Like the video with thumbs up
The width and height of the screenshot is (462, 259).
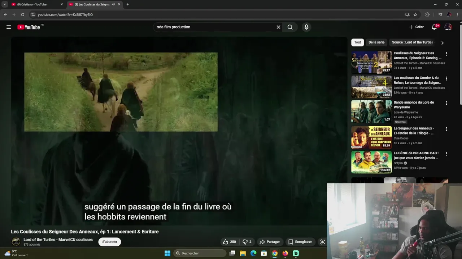(230, 242)
